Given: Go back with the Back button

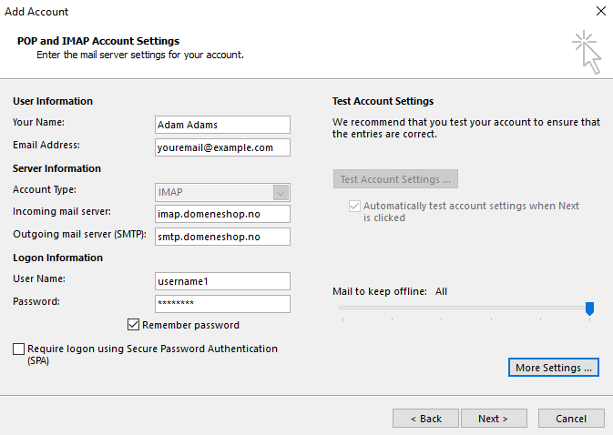Looking at the screenshot, I should point(425,419).
